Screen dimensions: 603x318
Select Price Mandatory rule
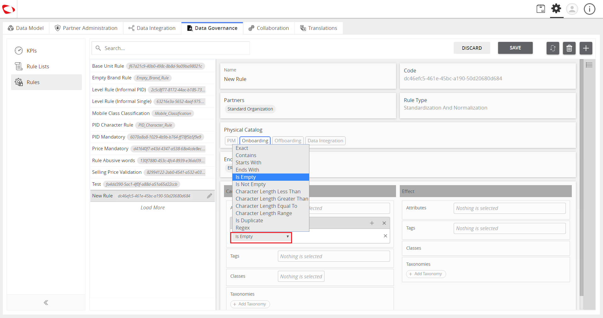[152, 149]
